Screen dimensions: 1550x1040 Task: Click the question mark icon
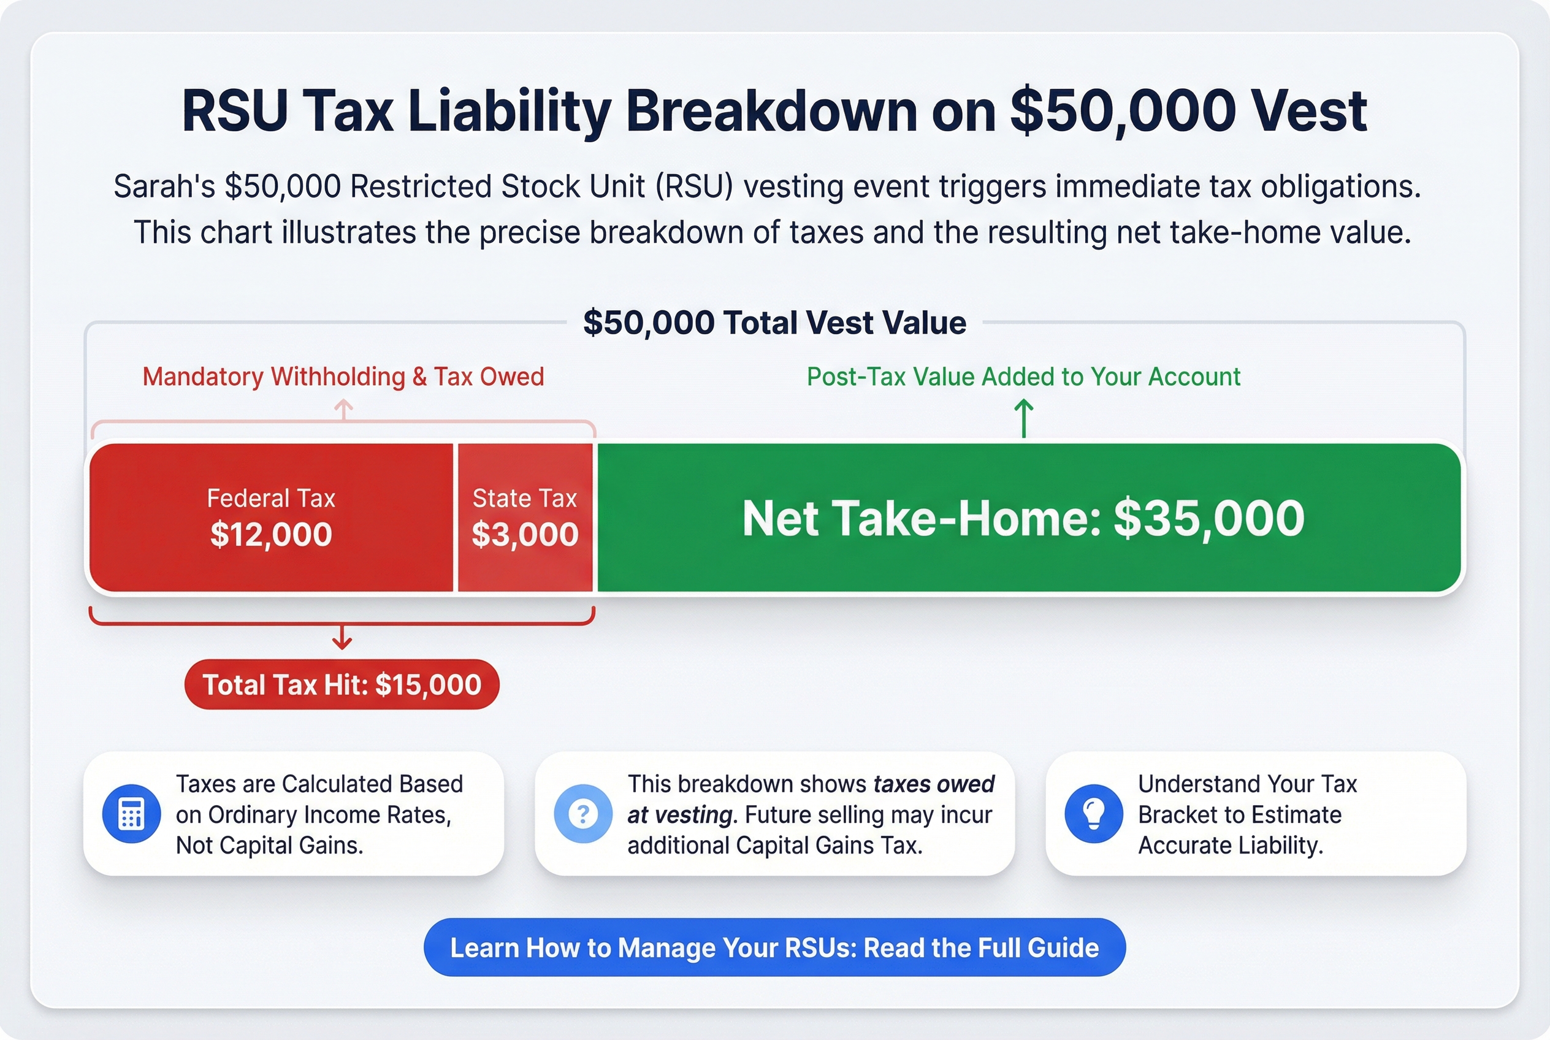583,814
